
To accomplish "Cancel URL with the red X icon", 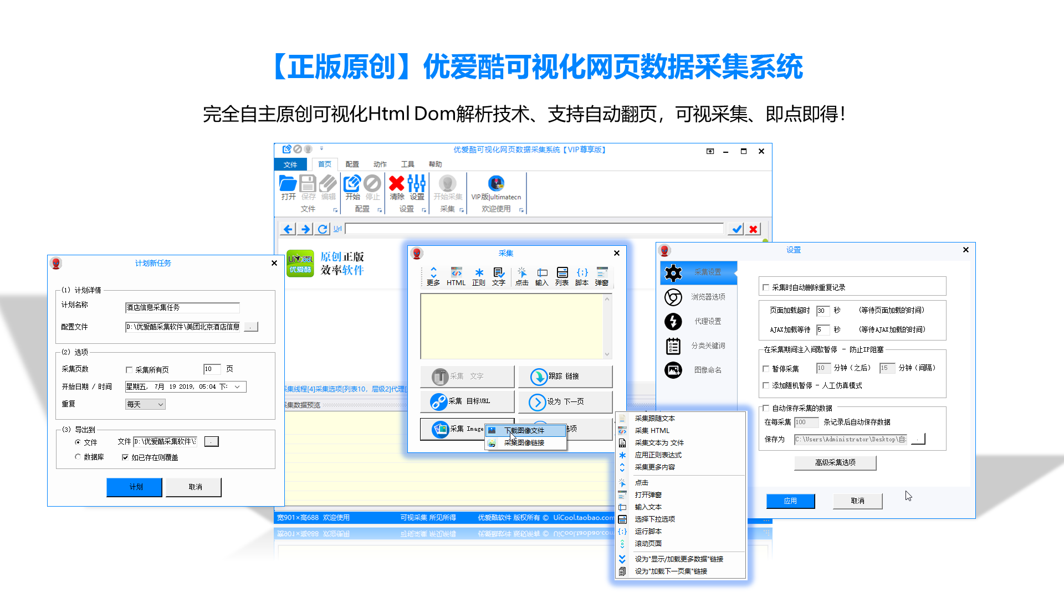I will pos(753,229).
